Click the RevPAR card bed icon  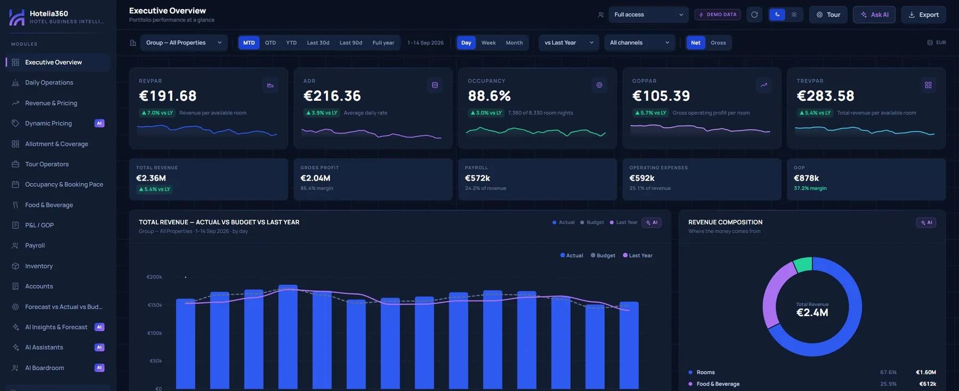click(x=270, y=85)
